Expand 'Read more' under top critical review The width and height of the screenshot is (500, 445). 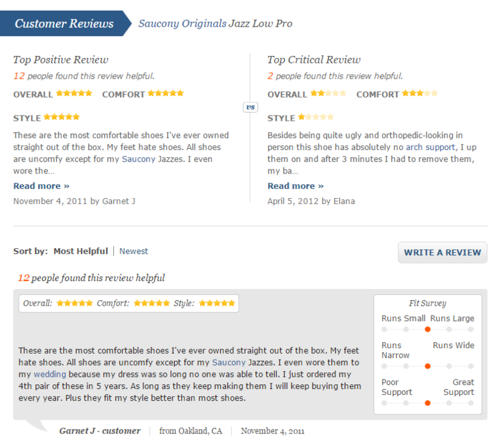(295, 186)
